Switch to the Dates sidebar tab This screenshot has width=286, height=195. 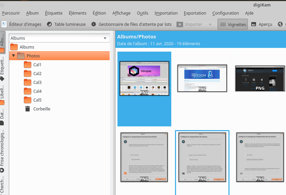point(2,117)
